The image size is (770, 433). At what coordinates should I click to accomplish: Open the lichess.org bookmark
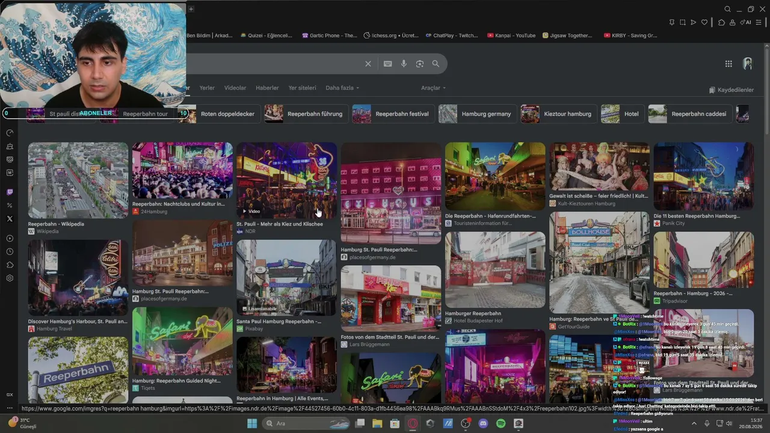pos(391,35)
